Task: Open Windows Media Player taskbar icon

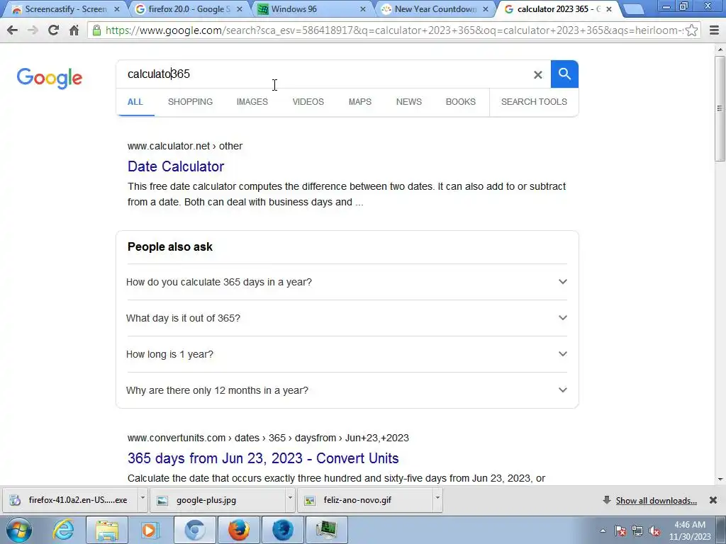Action: (x=150, y=530)
